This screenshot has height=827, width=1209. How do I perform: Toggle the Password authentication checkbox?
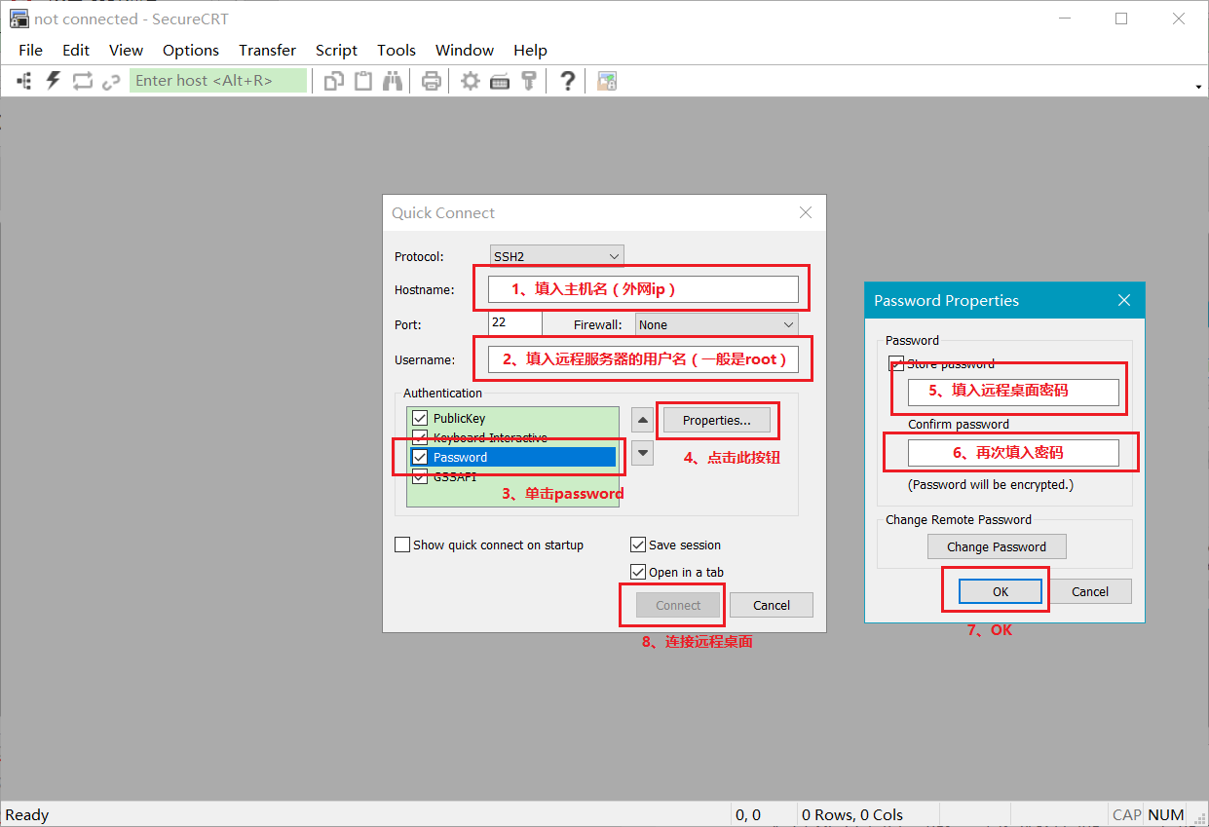pos(420,457)
